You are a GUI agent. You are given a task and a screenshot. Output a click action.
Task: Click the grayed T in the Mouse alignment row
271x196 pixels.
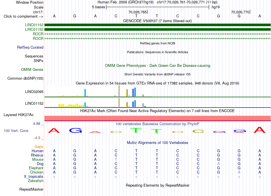(116, 160)
